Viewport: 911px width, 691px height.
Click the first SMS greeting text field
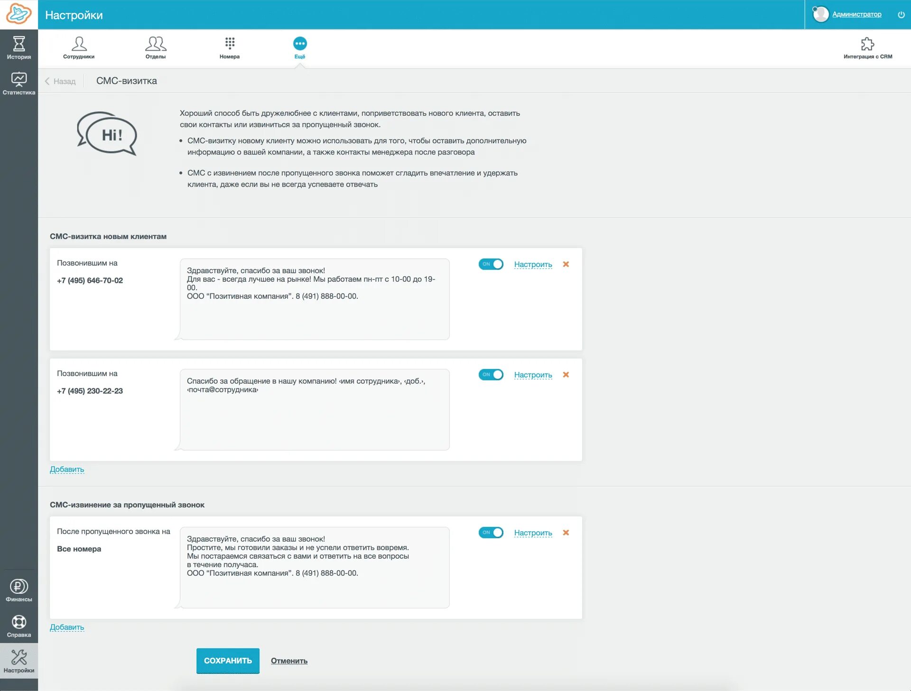click(x=315, y=299)
